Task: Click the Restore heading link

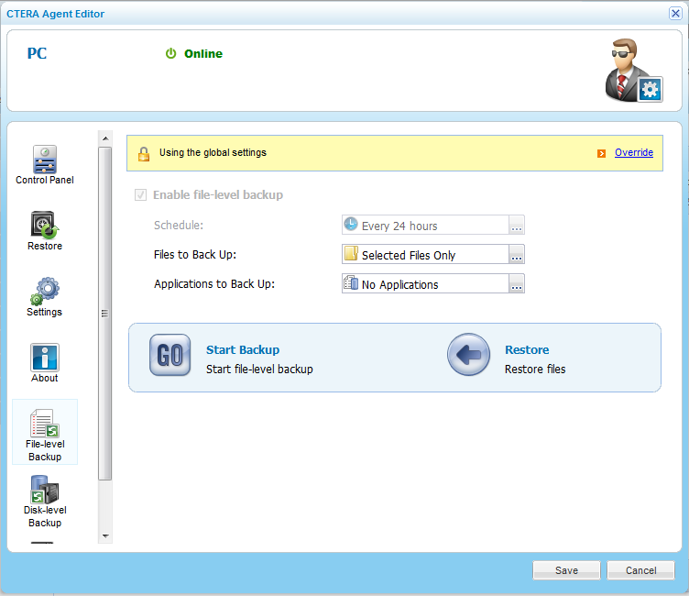Action: [527, 349]
